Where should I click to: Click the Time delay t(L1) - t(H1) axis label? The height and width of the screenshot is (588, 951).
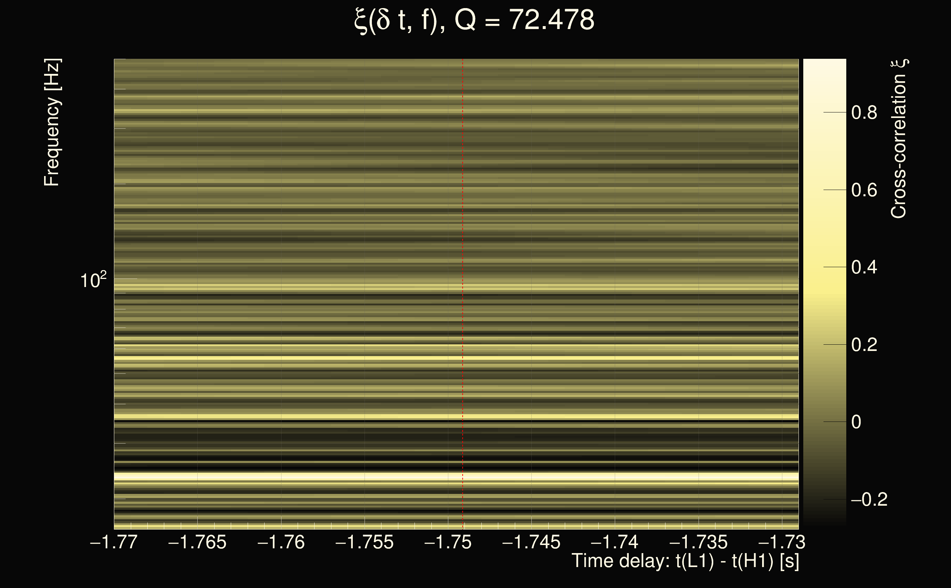685,561
